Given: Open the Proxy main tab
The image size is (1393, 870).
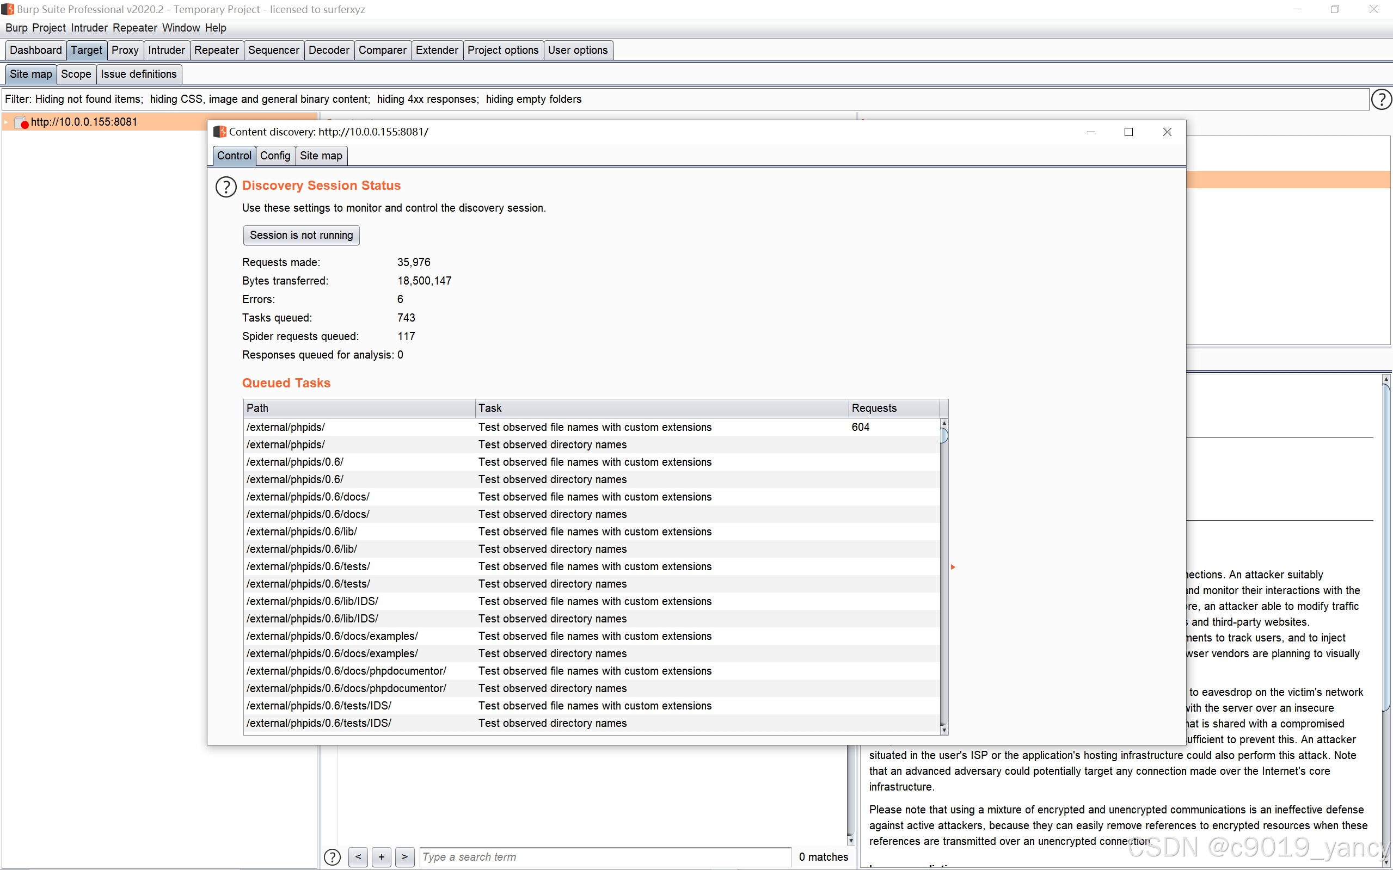Looking at the screenshot, I should click(x=124, y=50).
